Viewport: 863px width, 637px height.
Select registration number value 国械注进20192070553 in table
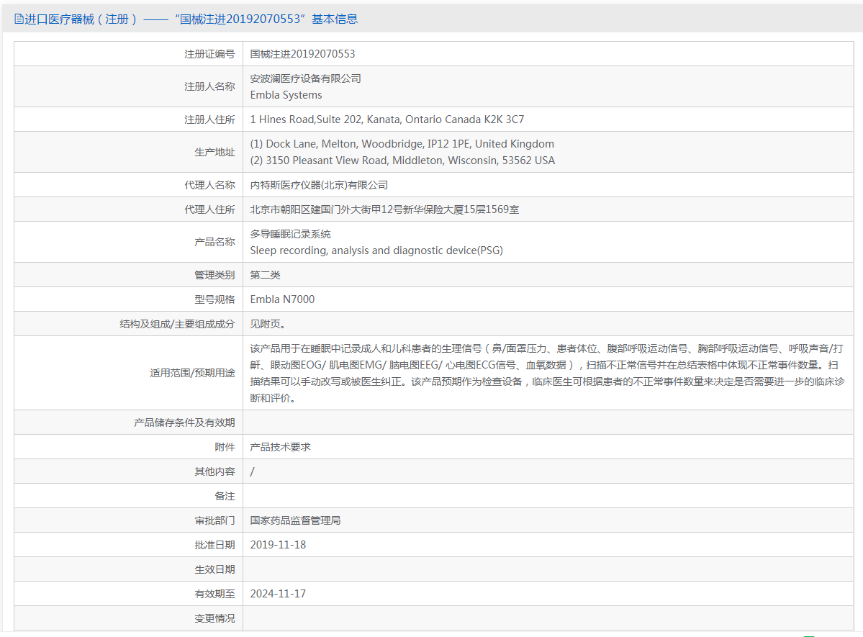coord(303,54)
